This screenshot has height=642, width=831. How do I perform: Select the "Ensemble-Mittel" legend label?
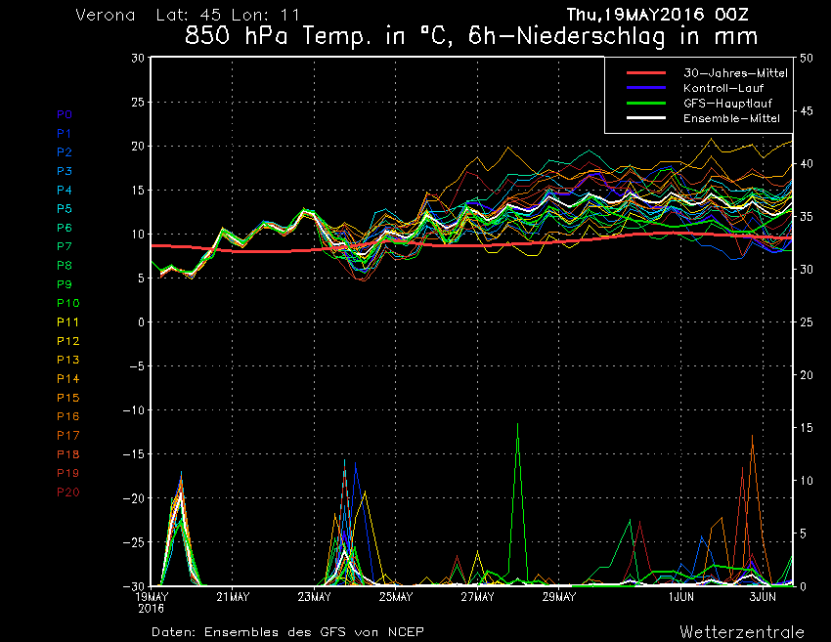731,118
